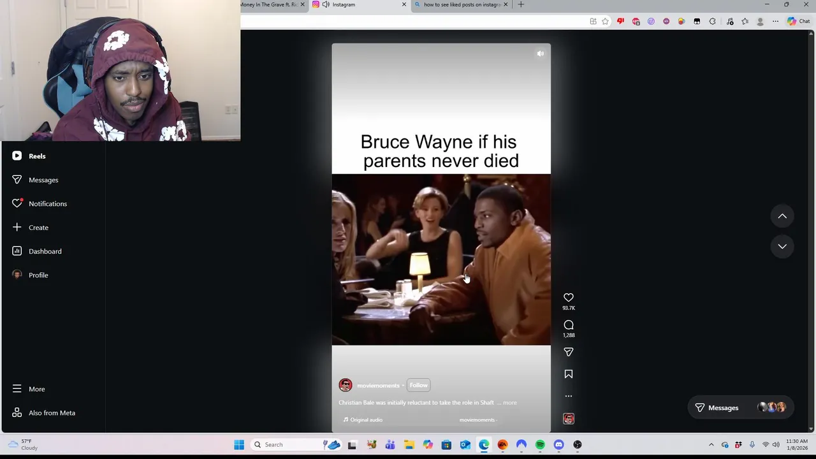816x459 pixels.
Task: Open Copilot Chat in the browser toolbar
Action: click(x=798, y=21)
